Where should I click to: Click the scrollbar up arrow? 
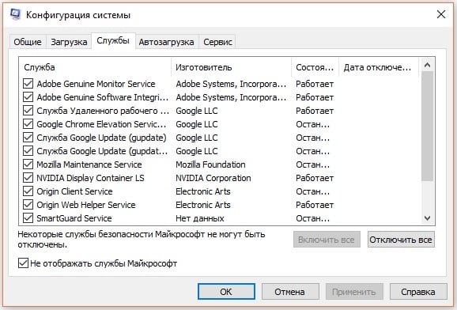(x=427, y=66)
